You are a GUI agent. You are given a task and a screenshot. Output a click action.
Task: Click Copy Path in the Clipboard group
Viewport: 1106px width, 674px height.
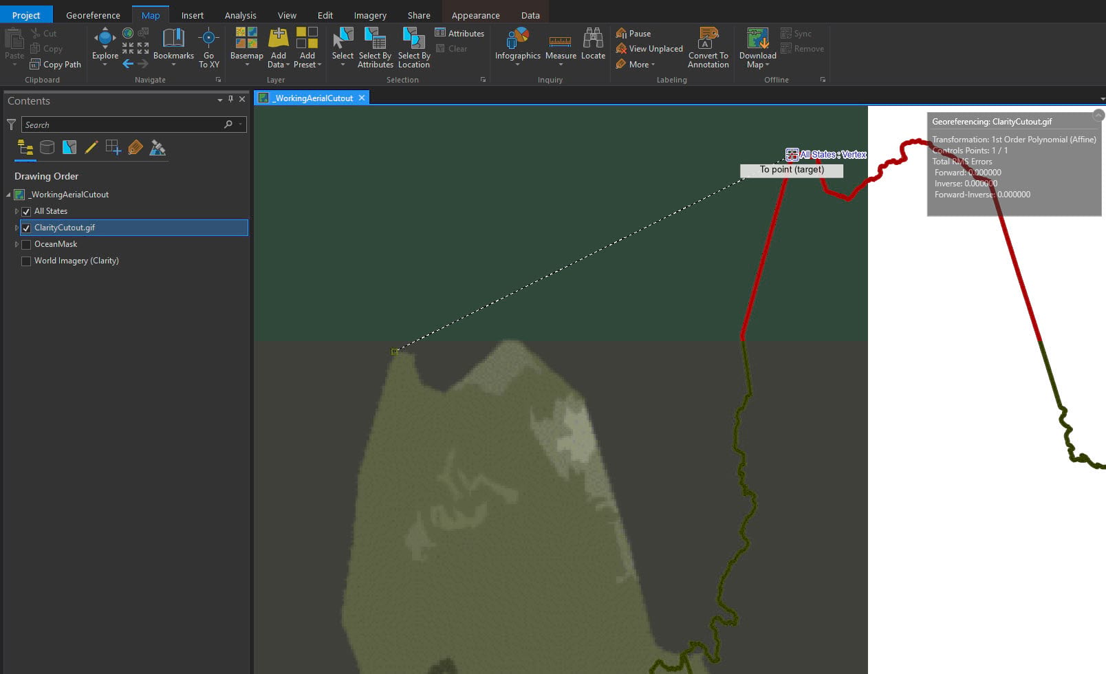pyautogui.click(x=56, y=65)
